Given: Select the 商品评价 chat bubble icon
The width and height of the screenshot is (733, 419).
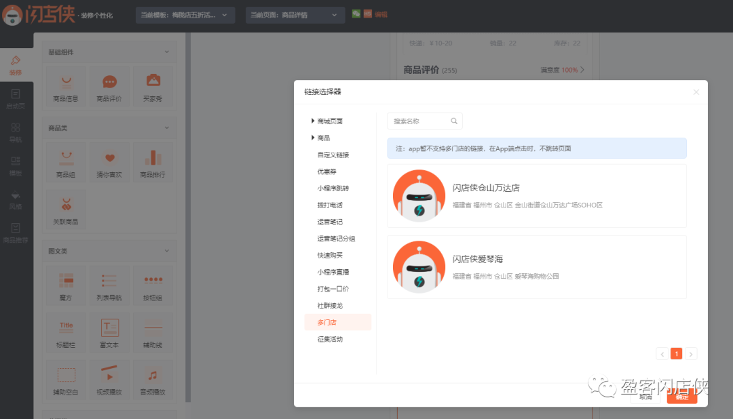Looking at the screenshot, I should [109, 82].
